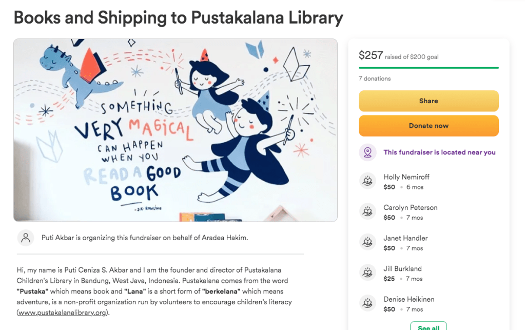The width and height of the screenshot is (525, 330).
Task: Open the fundraiser cover illustration
Action: click(x=176, y=130)
